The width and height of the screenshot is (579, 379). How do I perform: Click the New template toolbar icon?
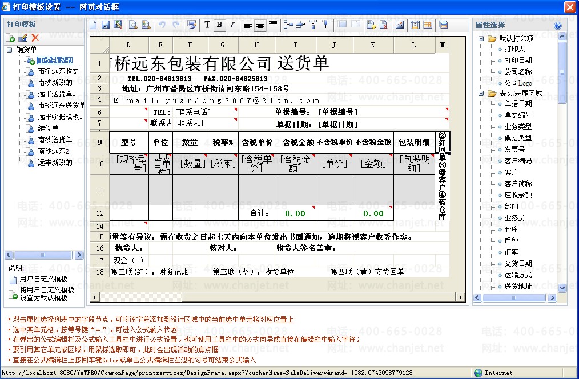click(93, 25)
